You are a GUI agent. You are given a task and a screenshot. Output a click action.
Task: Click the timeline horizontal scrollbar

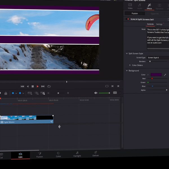click(19, 150)
